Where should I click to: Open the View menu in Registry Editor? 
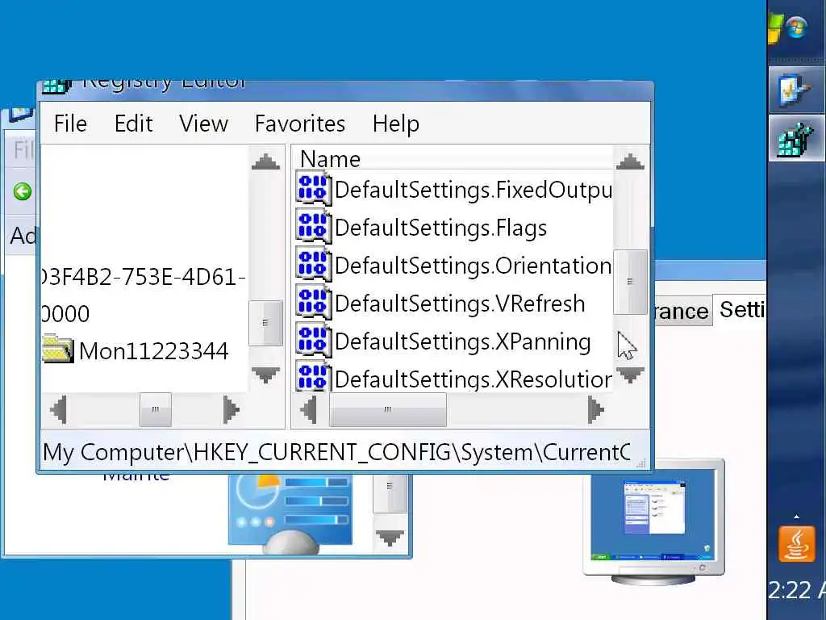coord(203,124)
